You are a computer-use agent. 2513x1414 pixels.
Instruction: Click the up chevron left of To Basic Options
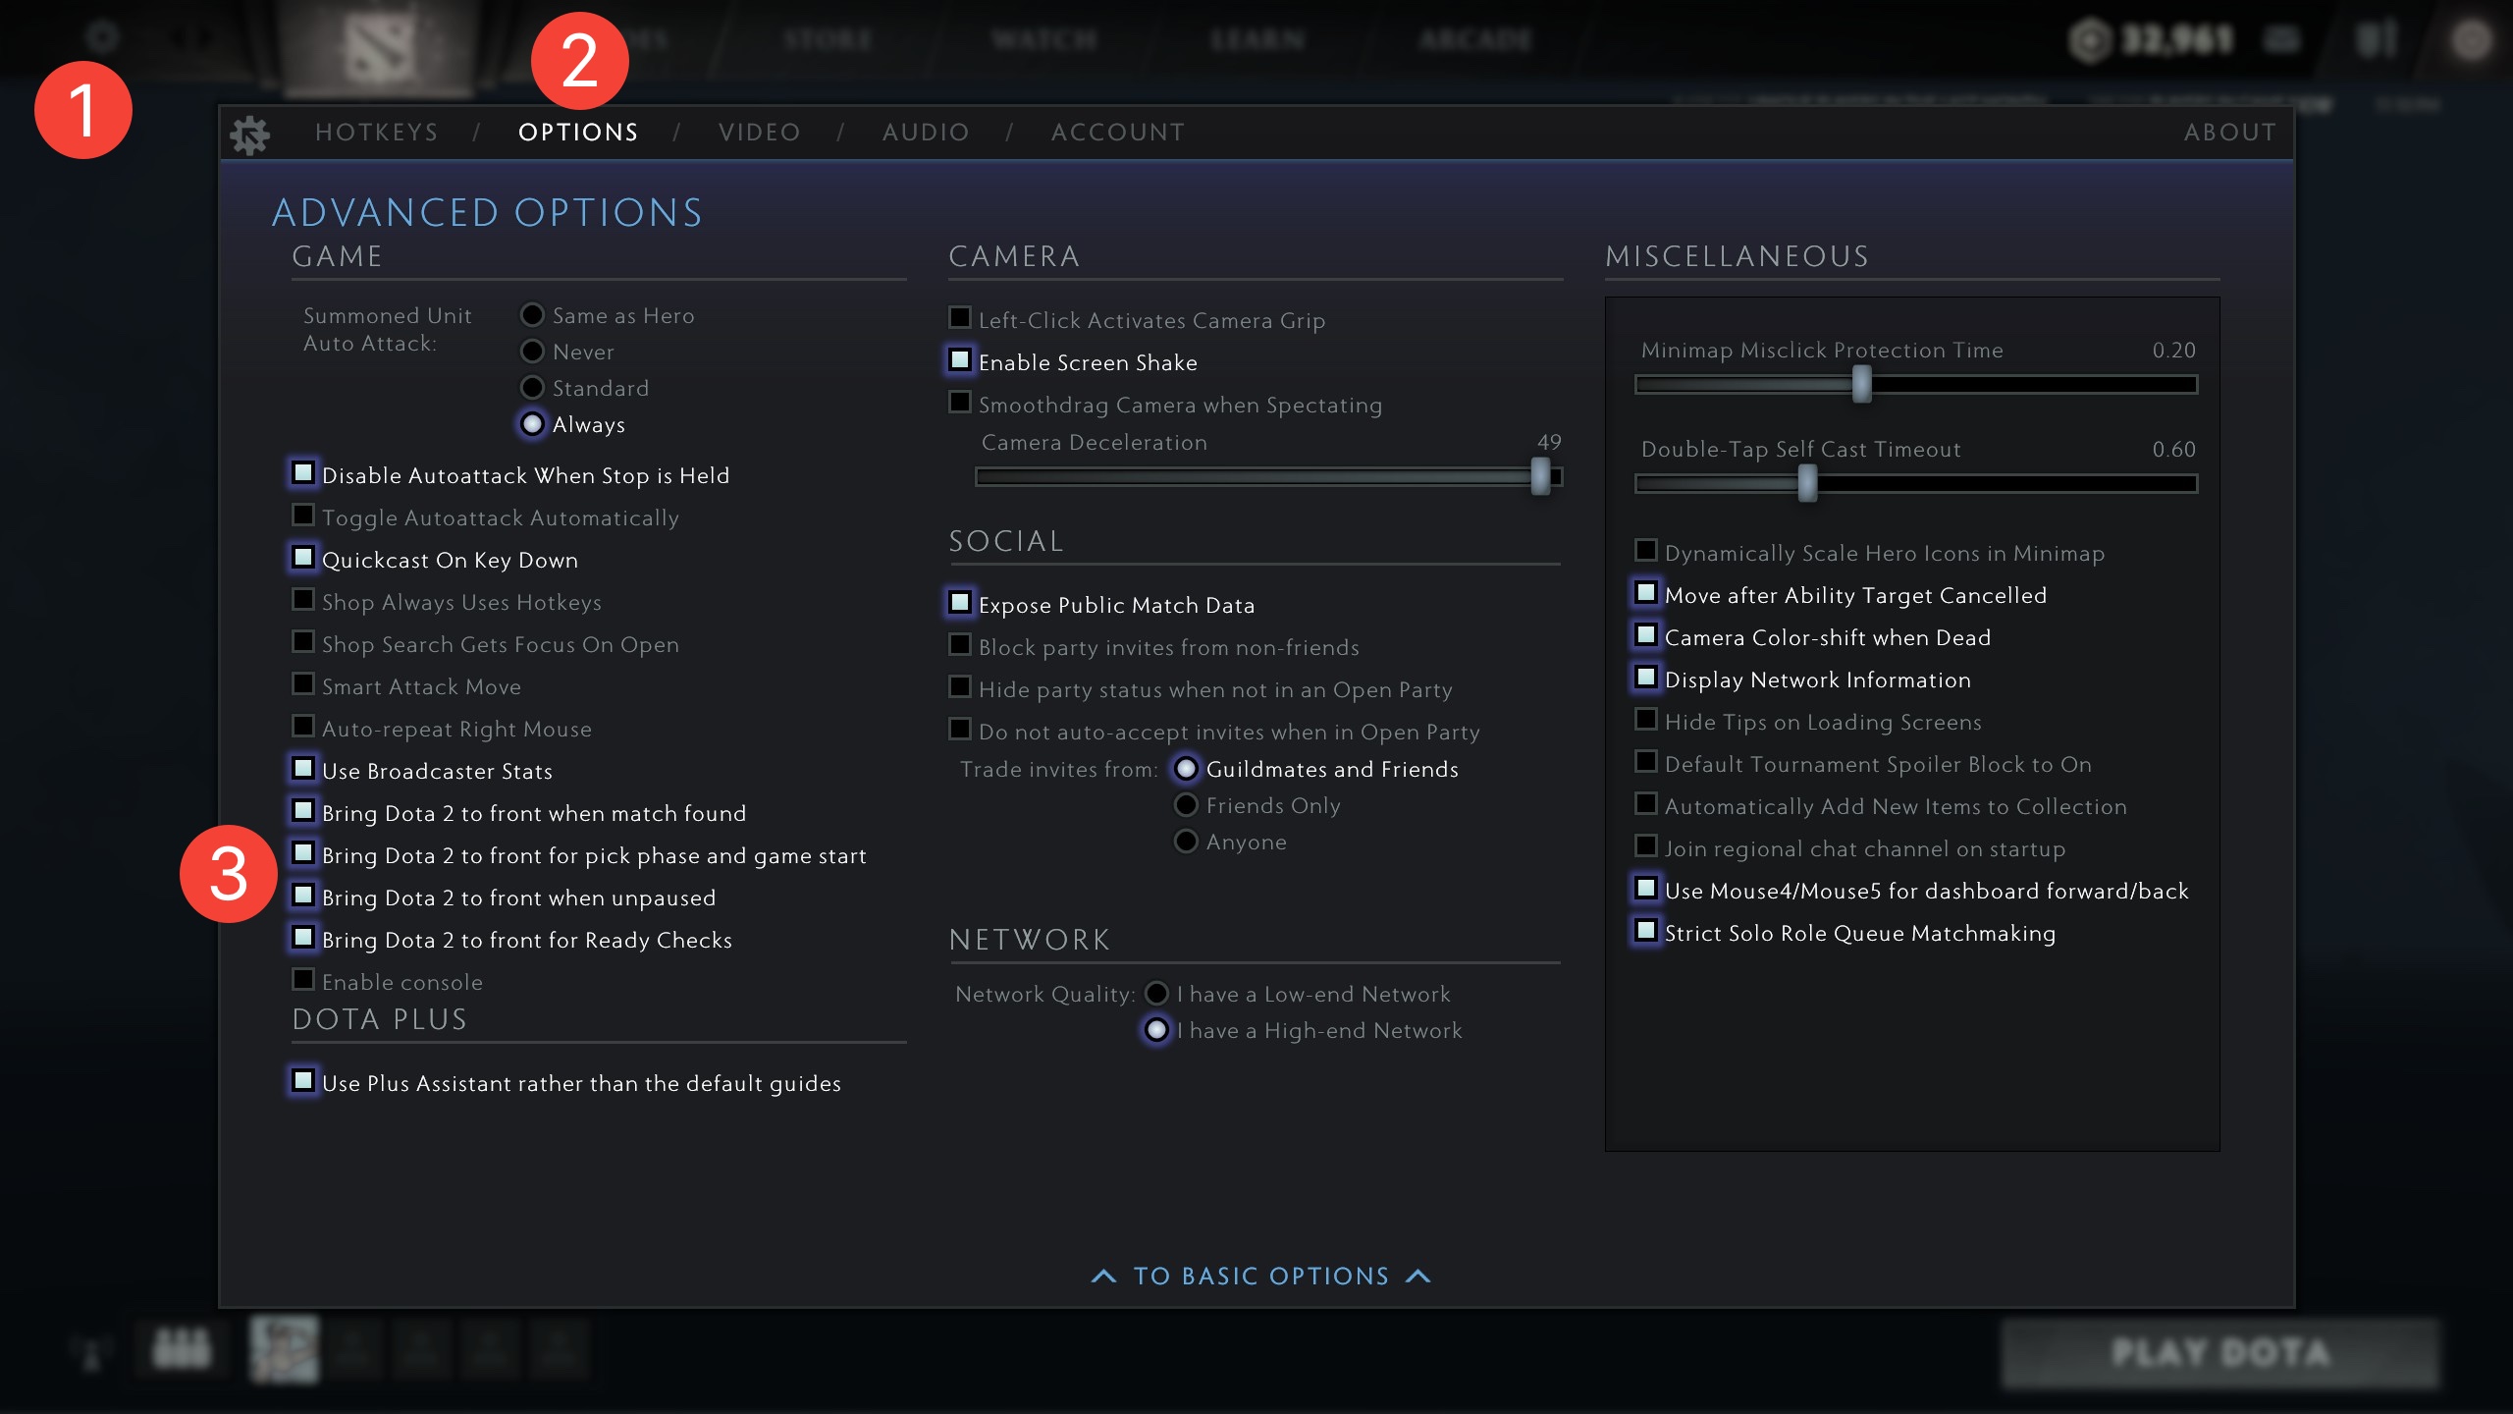(1103, 1276)
